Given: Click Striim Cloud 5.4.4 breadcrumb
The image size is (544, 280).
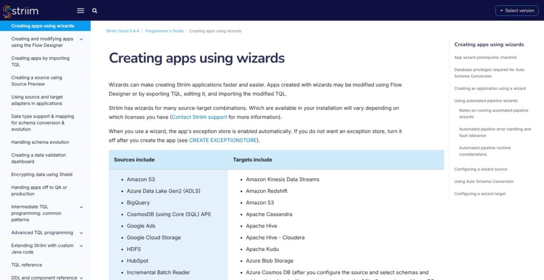Looking at the screenshot, I should coord(123,31).
